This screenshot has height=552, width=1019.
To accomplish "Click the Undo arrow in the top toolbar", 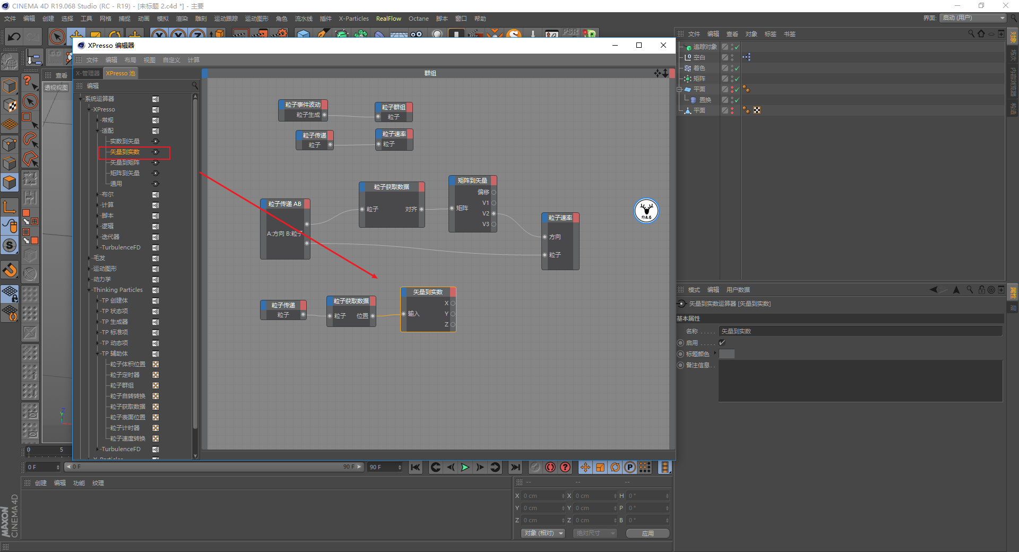I will point(14,37).
